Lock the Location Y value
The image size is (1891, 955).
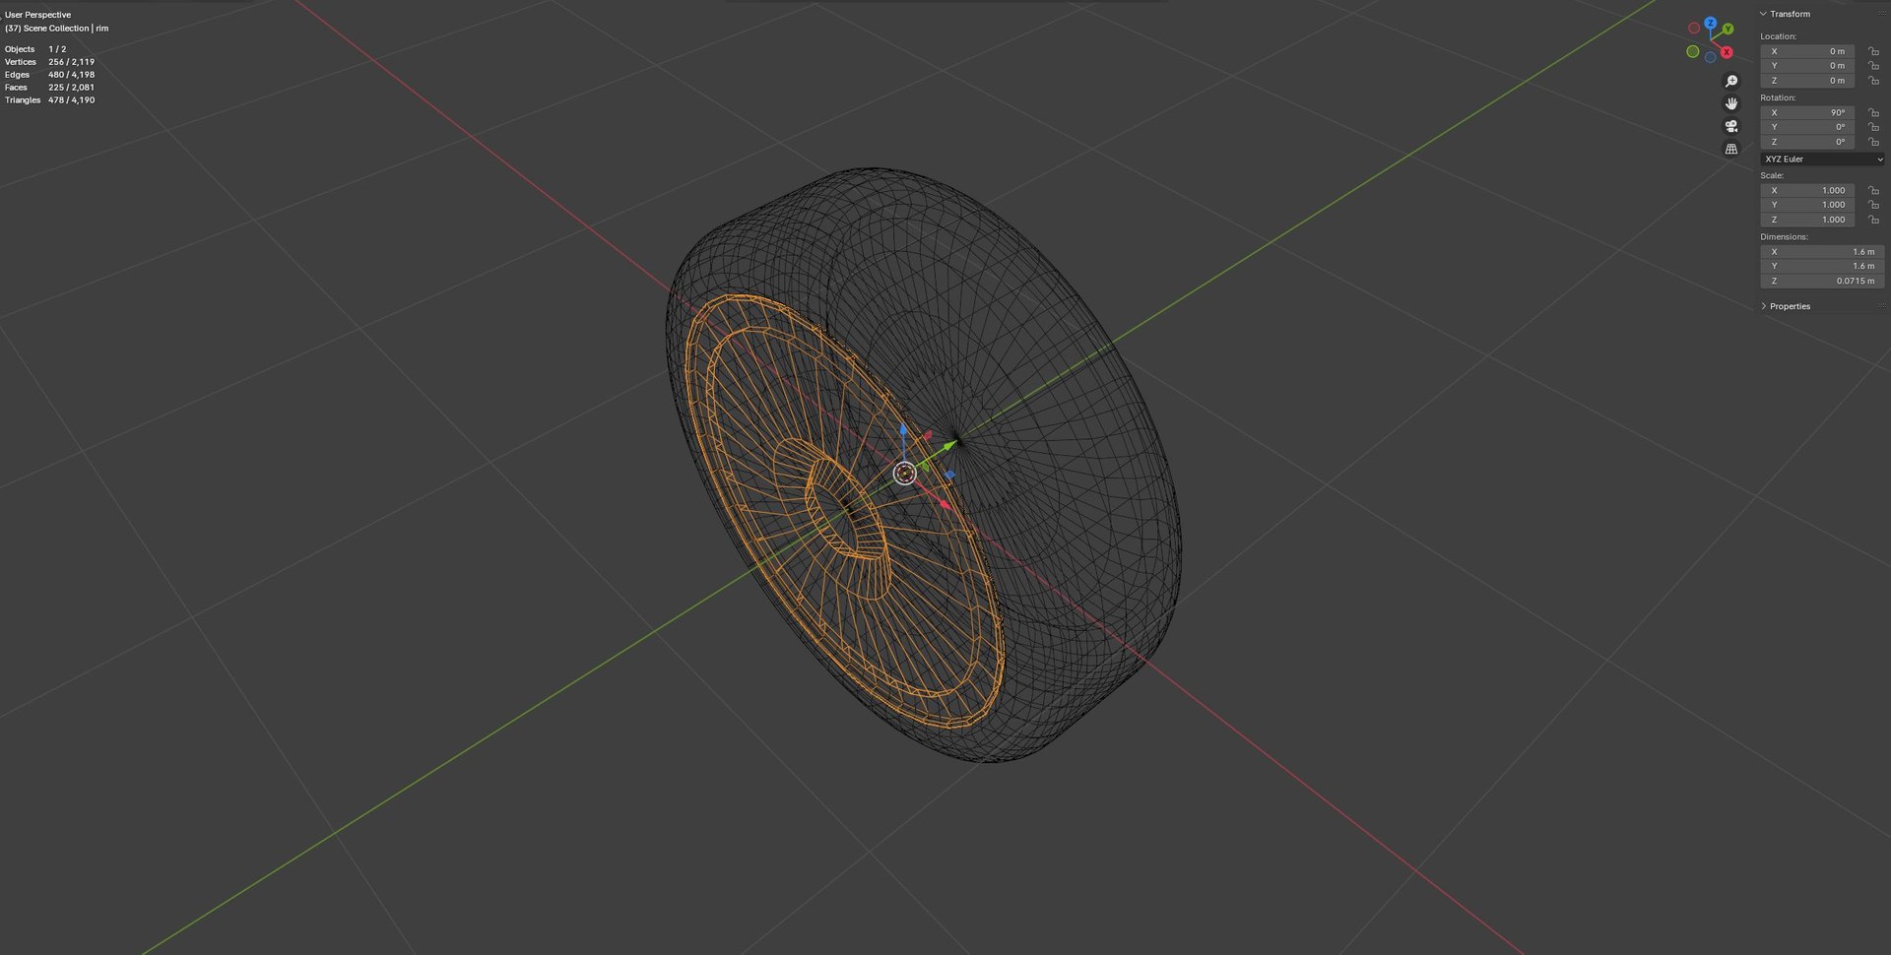tap(1873, 66)
